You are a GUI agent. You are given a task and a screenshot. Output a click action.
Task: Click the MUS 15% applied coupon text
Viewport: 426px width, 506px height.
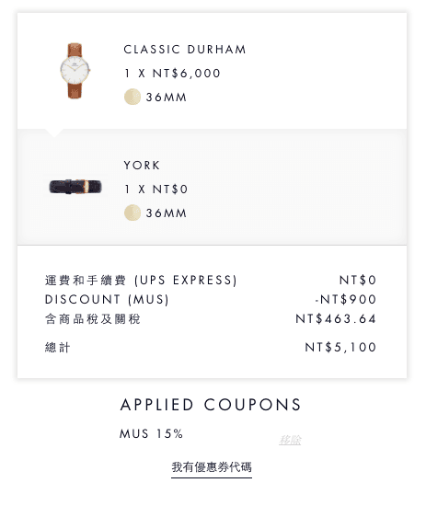coord(152,433)
